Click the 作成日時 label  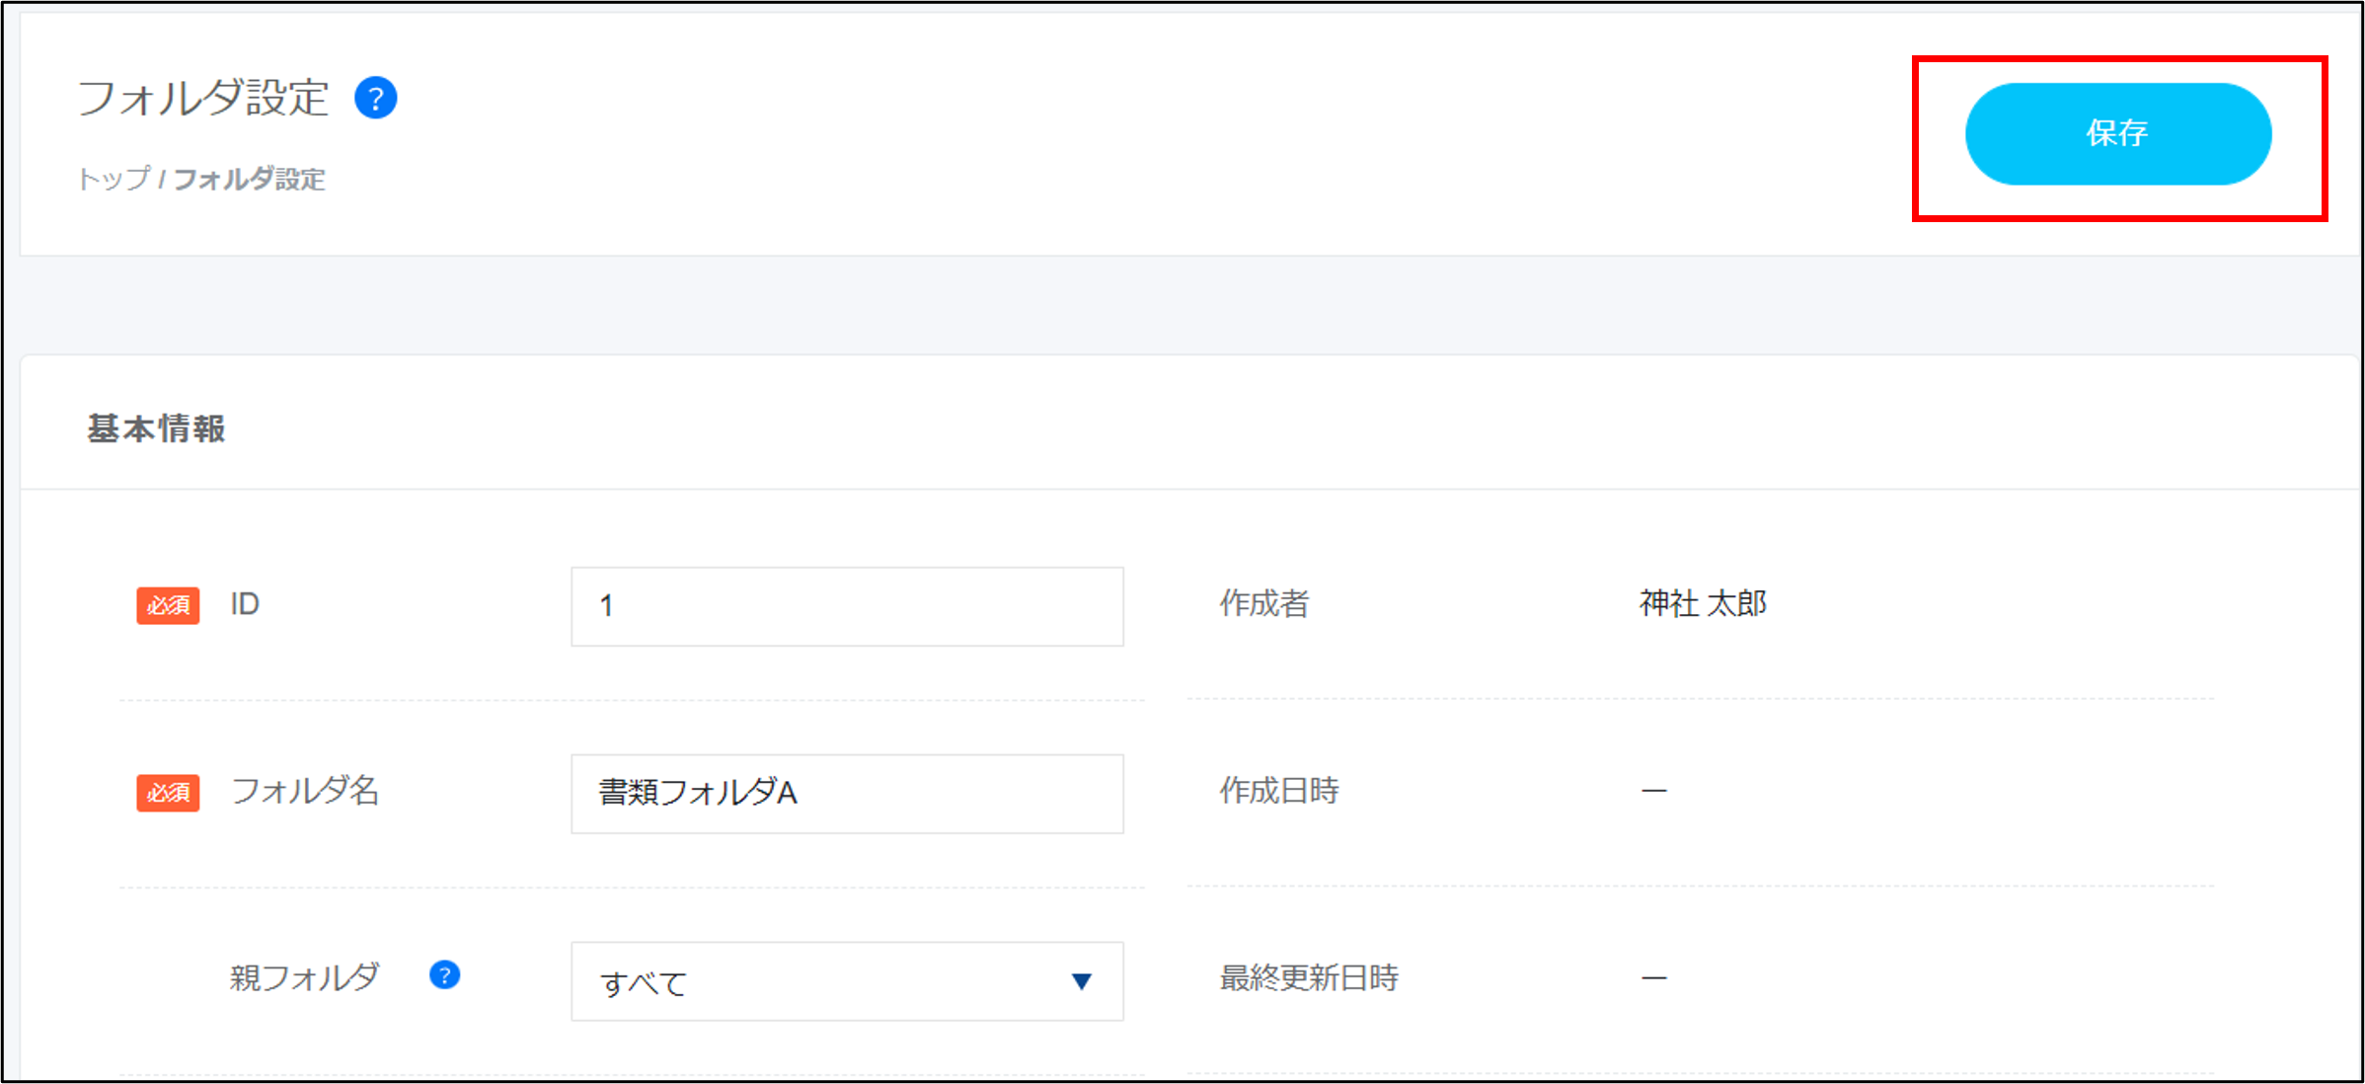click(1278, 791)
